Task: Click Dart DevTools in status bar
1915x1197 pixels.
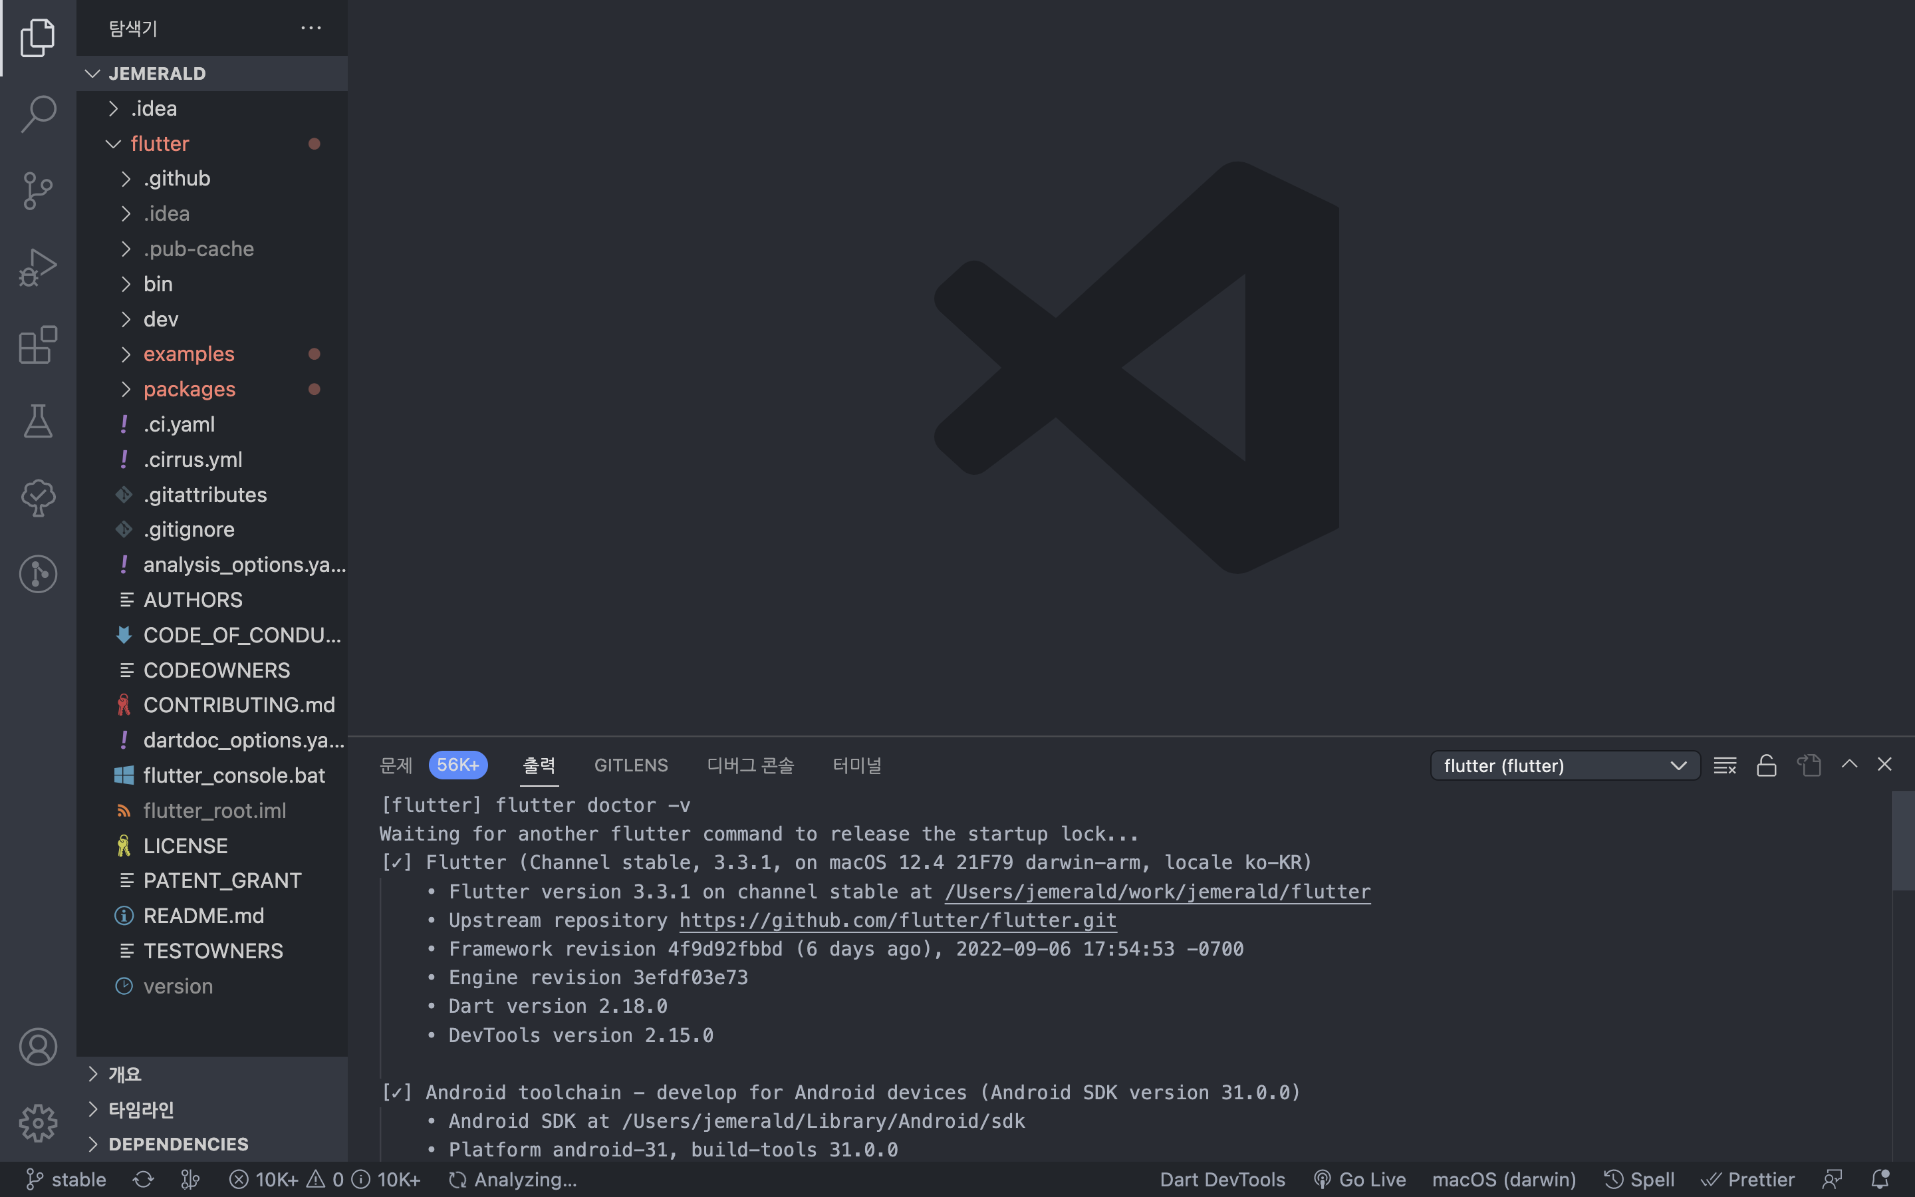Action: click(x=1221, y=1180)
